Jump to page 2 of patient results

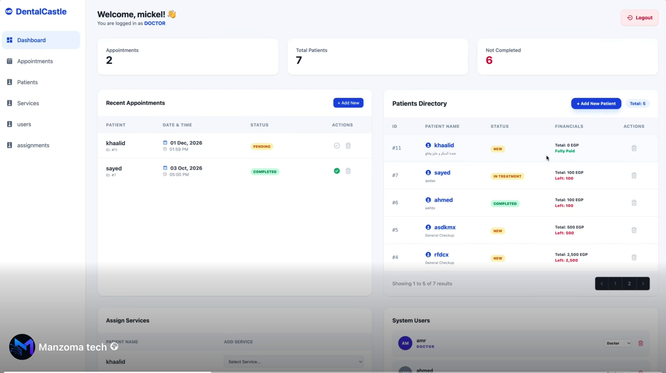pyautogui.click(x=629, y=284)
